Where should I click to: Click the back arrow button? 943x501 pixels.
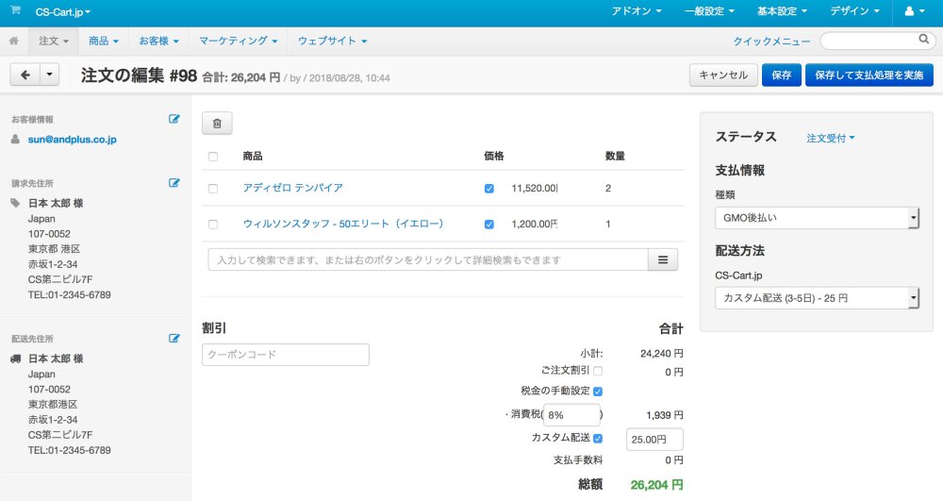(x=25, y=75)
